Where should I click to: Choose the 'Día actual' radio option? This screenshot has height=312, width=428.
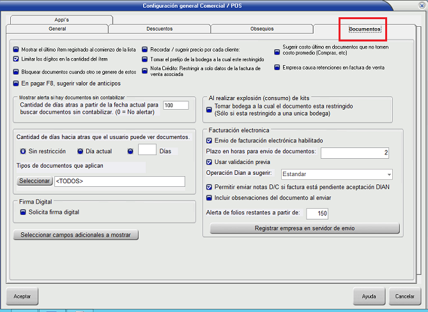click(80, 151)
